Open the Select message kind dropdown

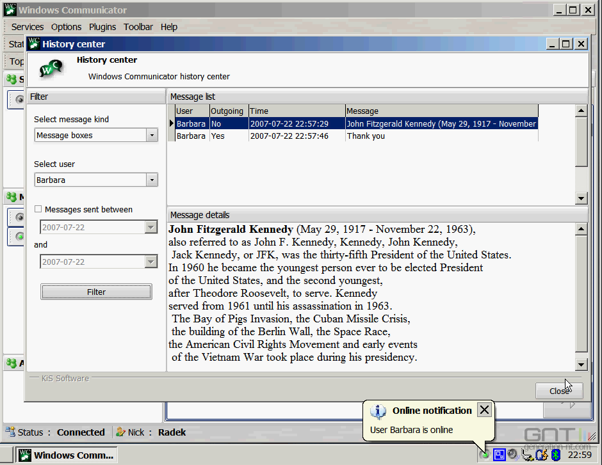pos(152,135)
